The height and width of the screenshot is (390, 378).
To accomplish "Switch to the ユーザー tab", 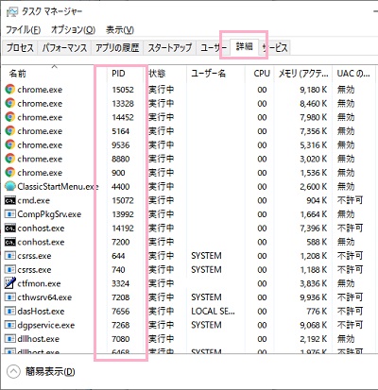I will tap(214, 48).
